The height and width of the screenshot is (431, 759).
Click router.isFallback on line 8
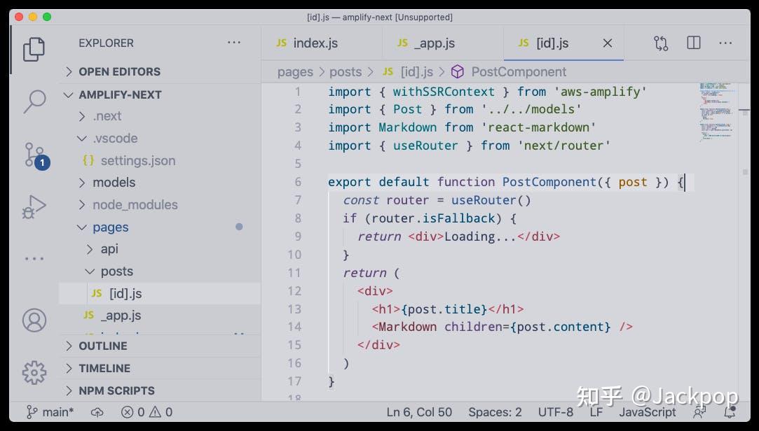433,218
